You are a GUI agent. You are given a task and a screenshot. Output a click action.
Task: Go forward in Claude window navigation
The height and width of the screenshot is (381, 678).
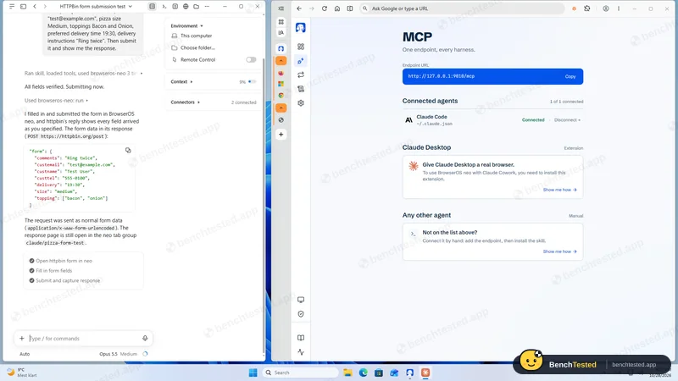click(x=45, y=7)
